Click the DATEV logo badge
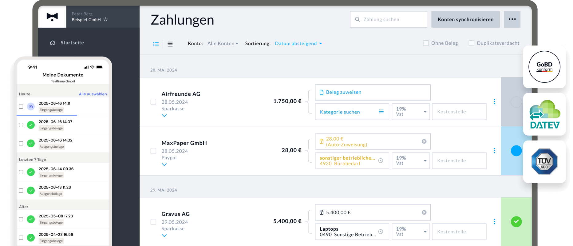This screenshot has width=573, height=246. tap(545, 114)
